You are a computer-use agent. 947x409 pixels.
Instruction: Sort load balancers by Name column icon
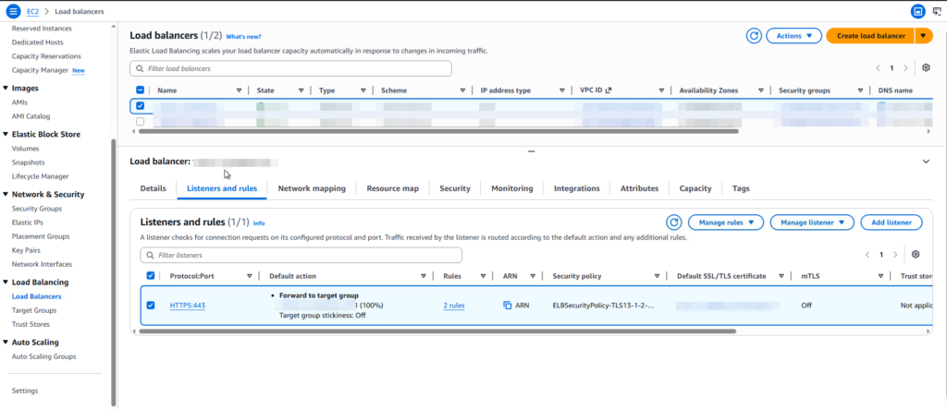tap(240, 90)
